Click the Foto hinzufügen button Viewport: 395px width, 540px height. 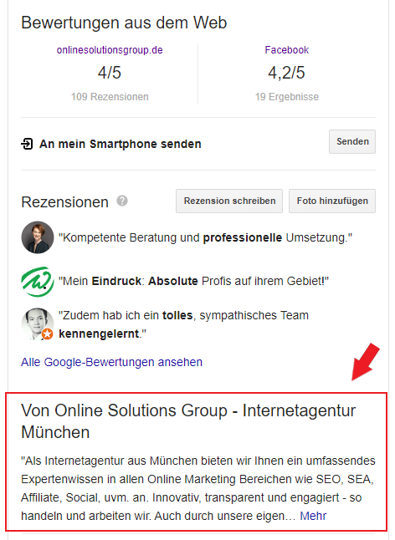[x=332, y=201]
